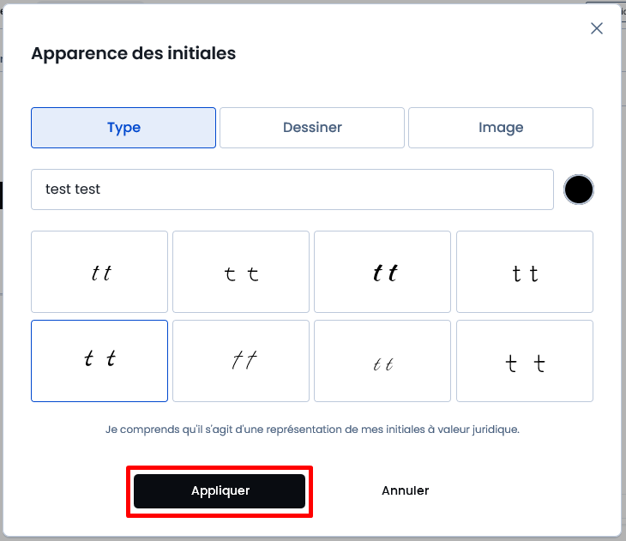This screenshot has width=626, height=541.
Task: Pick the slanted cross-like 'tt' style
Action: tap(241, 361)
